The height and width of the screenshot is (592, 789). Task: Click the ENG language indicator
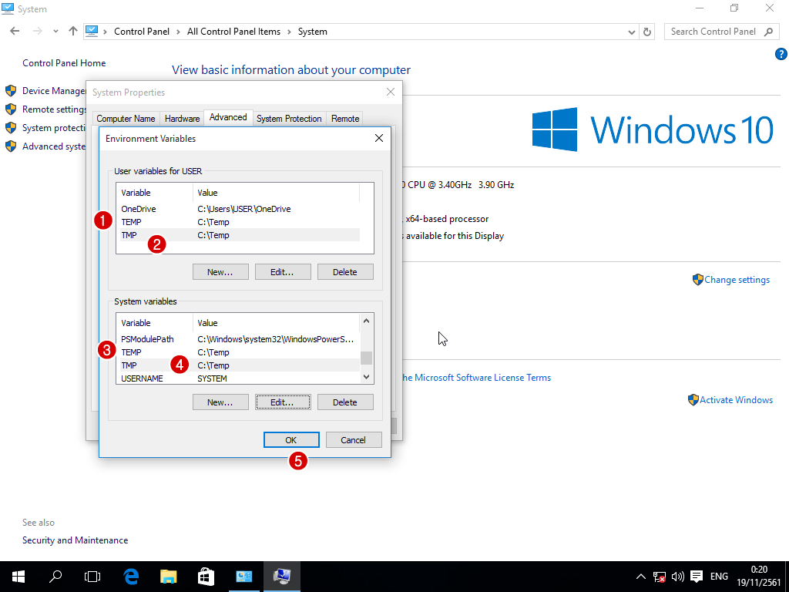(719, 577)
